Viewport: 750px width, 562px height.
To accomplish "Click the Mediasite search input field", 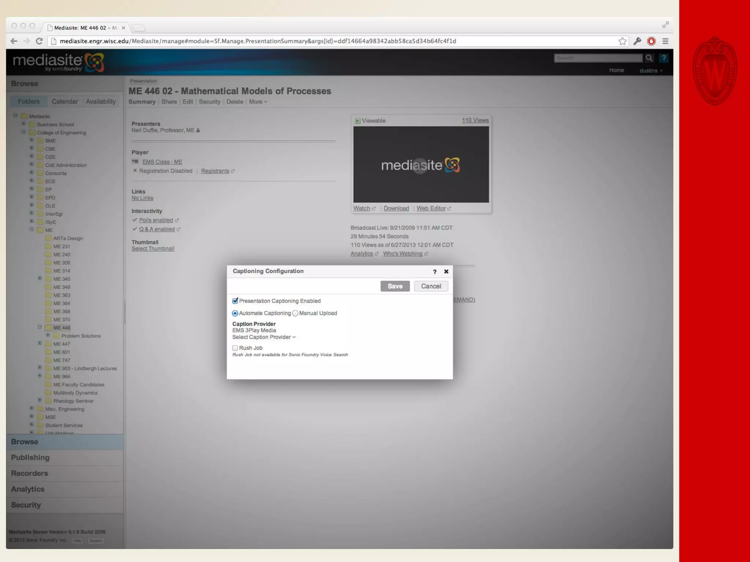I will (598, 58).
